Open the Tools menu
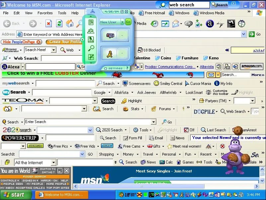This screenshot has width=266, height=200. (62, 13)
